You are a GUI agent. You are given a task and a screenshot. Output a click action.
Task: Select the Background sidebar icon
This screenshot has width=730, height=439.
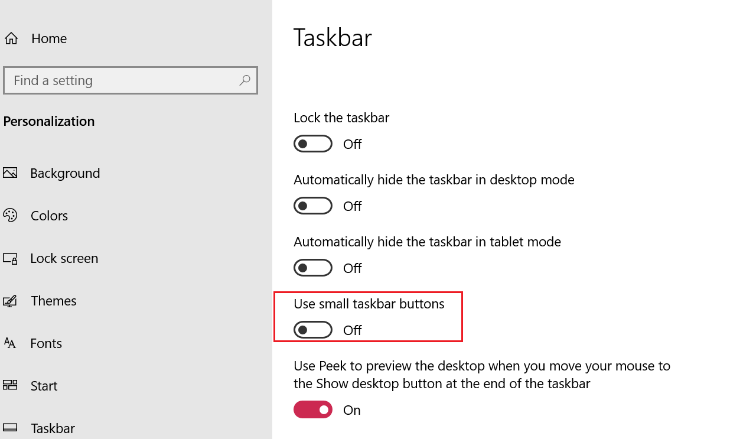10,173
